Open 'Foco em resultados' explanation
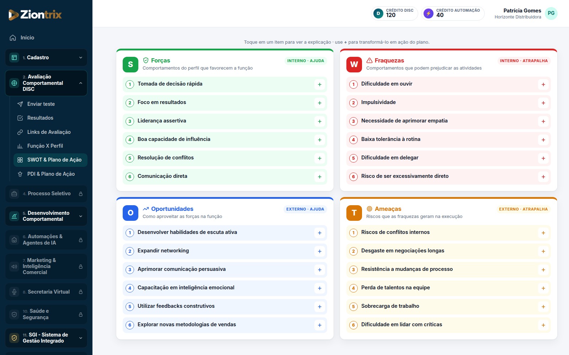This screenshot has width=569, height=355. pyautogui.click(x=225, y=103)
